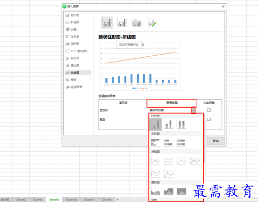Screen dimensions: 258x208
Task: Switch to the Sheet5 tab
Action: pos(54,200)
